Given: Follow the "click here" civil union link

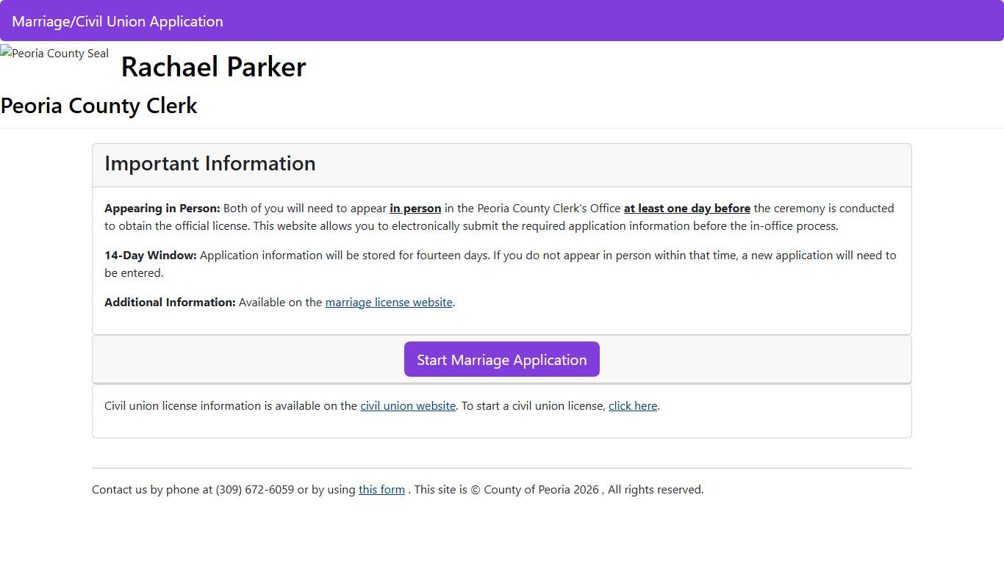Looking at the screenshot, I should pyautogui.click(x=633, y=406).
